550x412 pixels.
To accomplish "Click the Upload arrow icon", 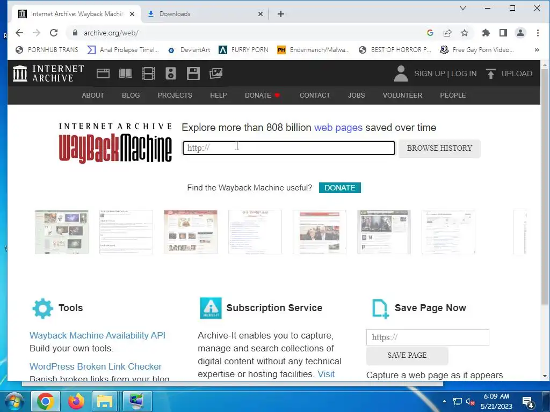I will coord(491,73).
